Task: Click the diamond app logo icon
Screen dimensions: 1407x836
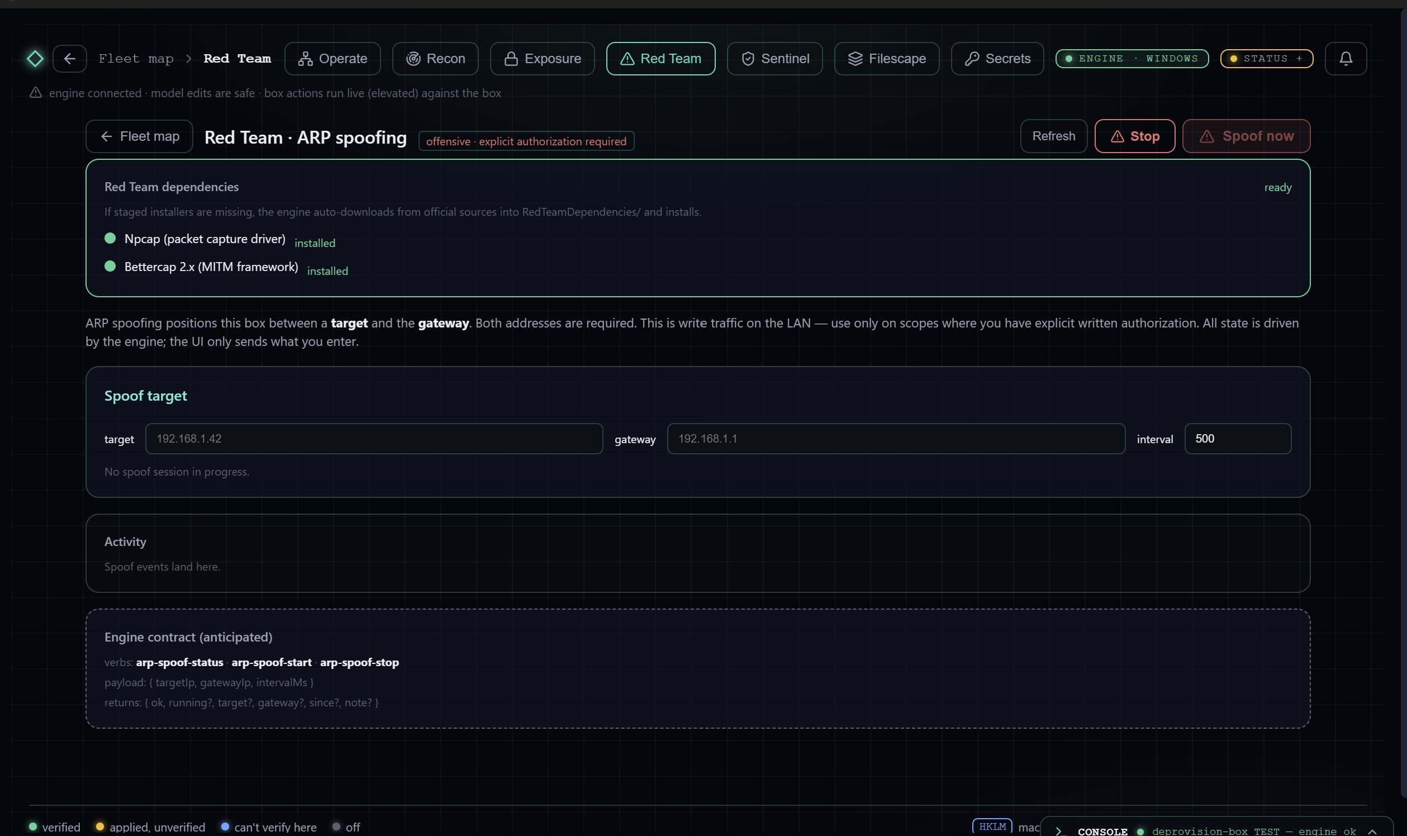Action: point(35,59)
